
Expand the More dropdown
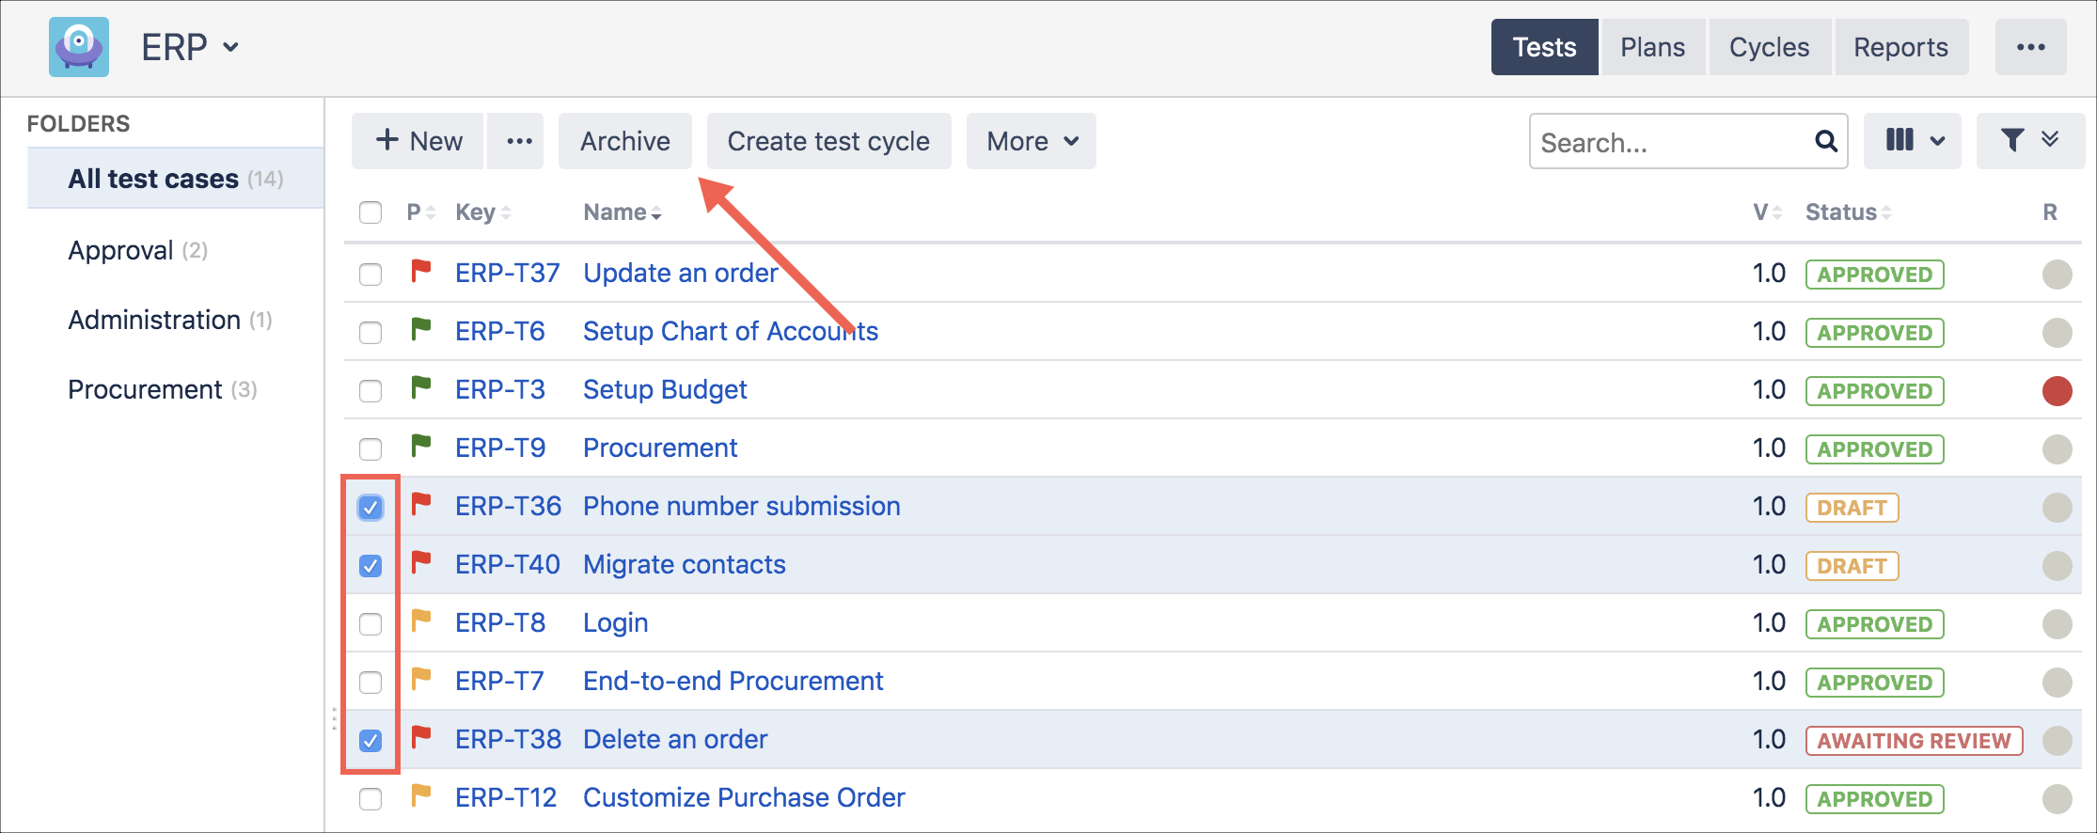[1031, 141]
